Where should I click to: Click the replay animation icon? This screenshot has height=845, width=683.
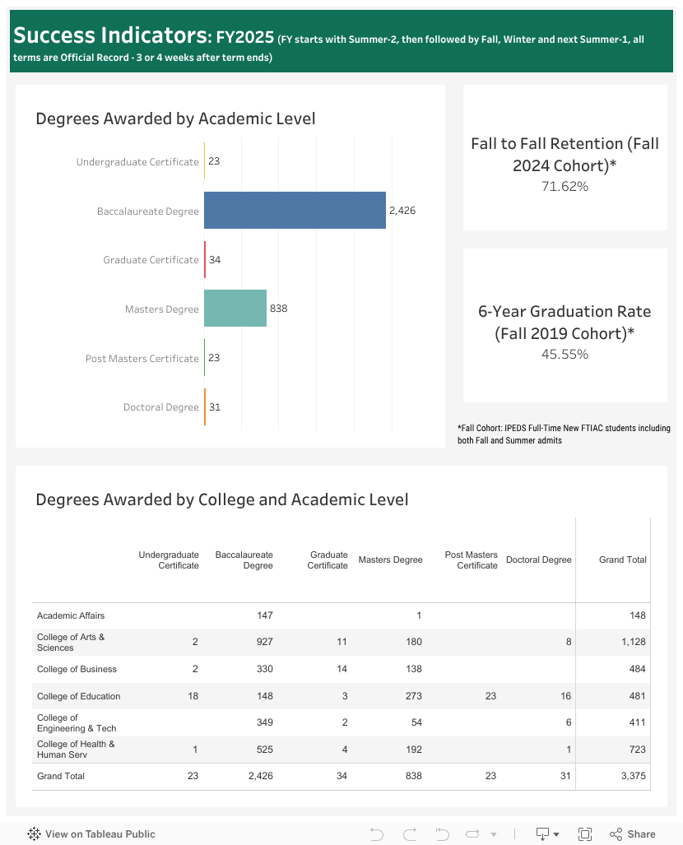tap(471, 833)
